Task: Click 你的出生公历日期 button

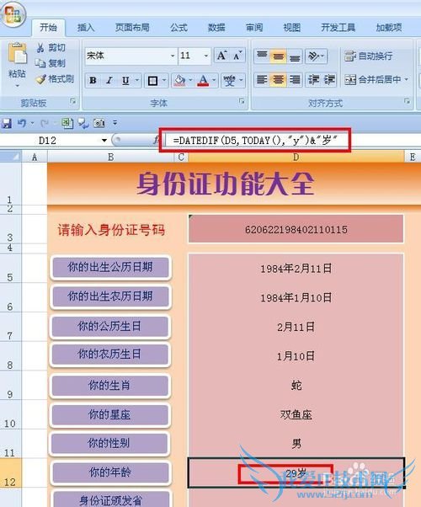Action: (x=110, y=267)
